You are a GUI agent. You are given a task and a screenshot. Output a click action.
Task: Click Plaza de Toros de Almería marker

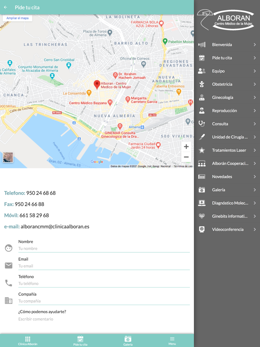coord(110,33)
